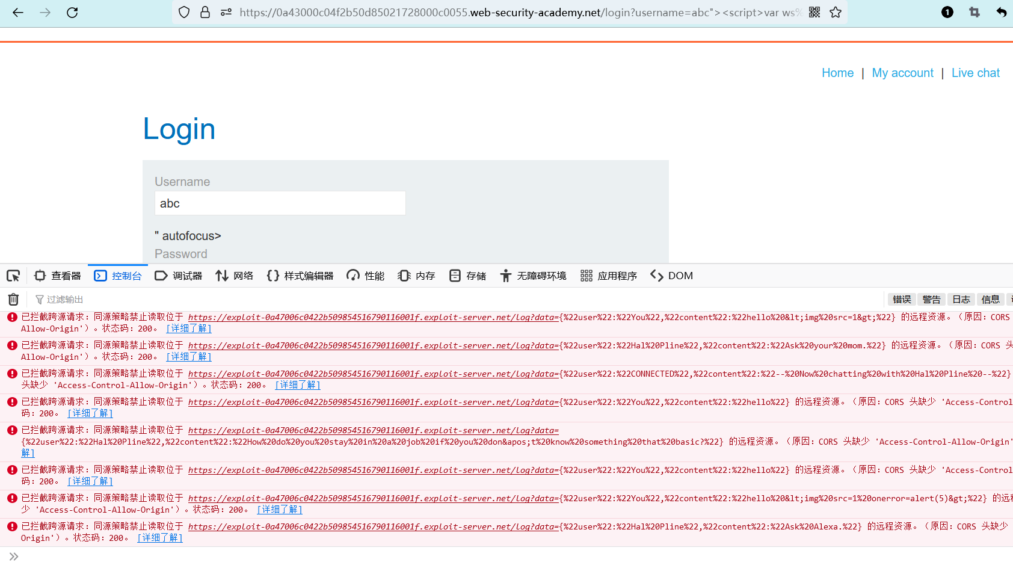Switch to the 存储 (Storage) tab
Image resolution: width=1013 pixels, height=571 pixels.
pos(468,276)
